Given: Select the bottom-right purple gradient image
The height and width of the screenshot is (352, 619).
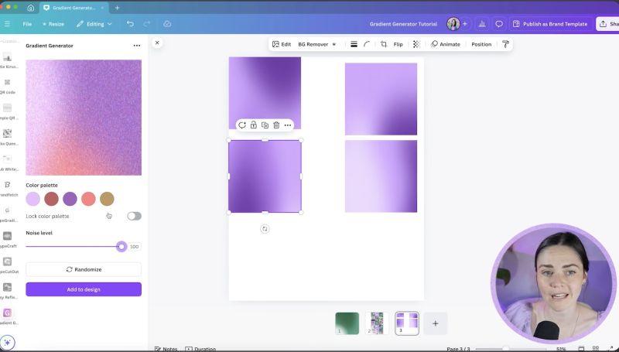Looking at the screenshot, I should click(x=381, y=176).
